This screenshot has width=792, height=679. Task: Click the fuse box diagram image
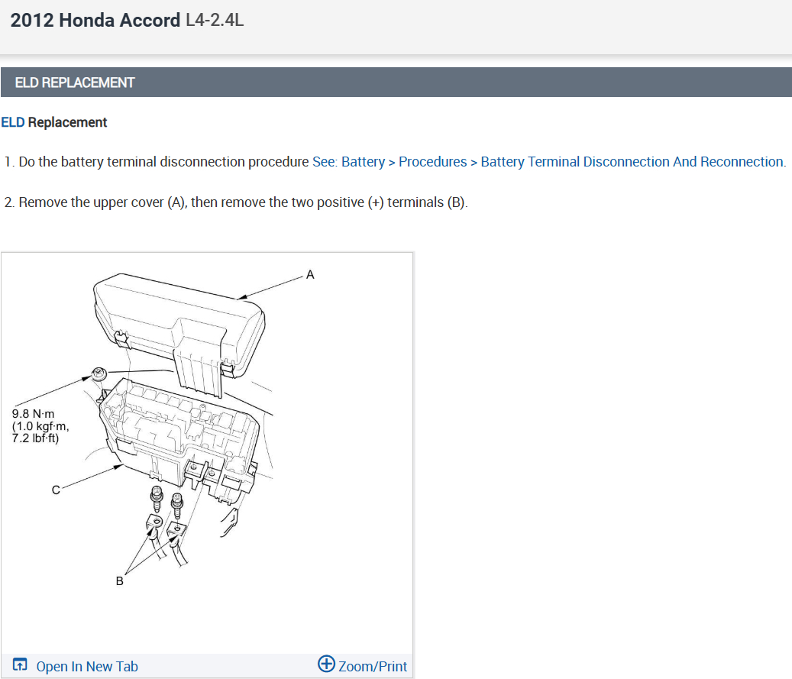click(207, 452)
